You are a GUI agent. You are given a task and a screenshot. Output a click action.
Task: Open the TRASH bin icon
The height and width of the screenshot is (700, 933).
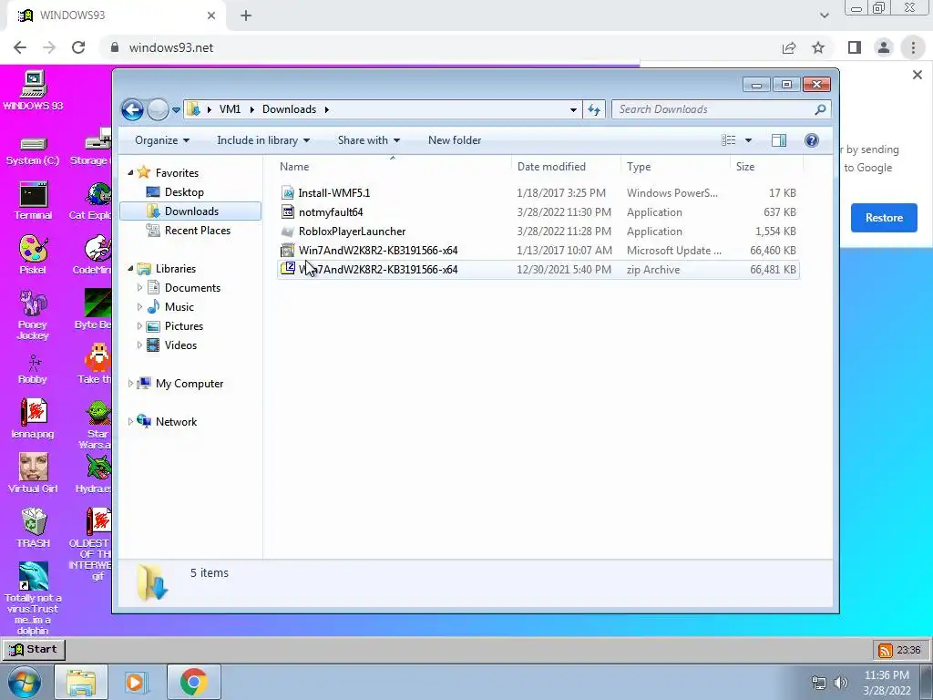(33, 528)
